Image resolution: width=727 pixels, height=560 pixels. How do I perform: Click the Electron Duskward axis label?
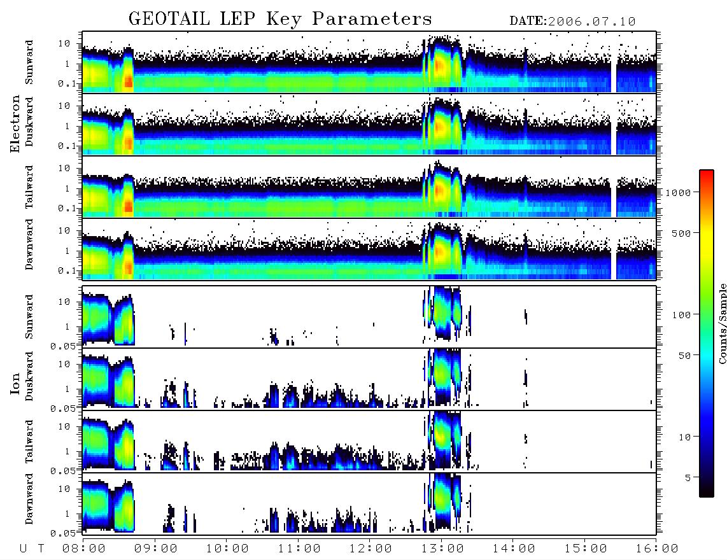tap(29, 122)
